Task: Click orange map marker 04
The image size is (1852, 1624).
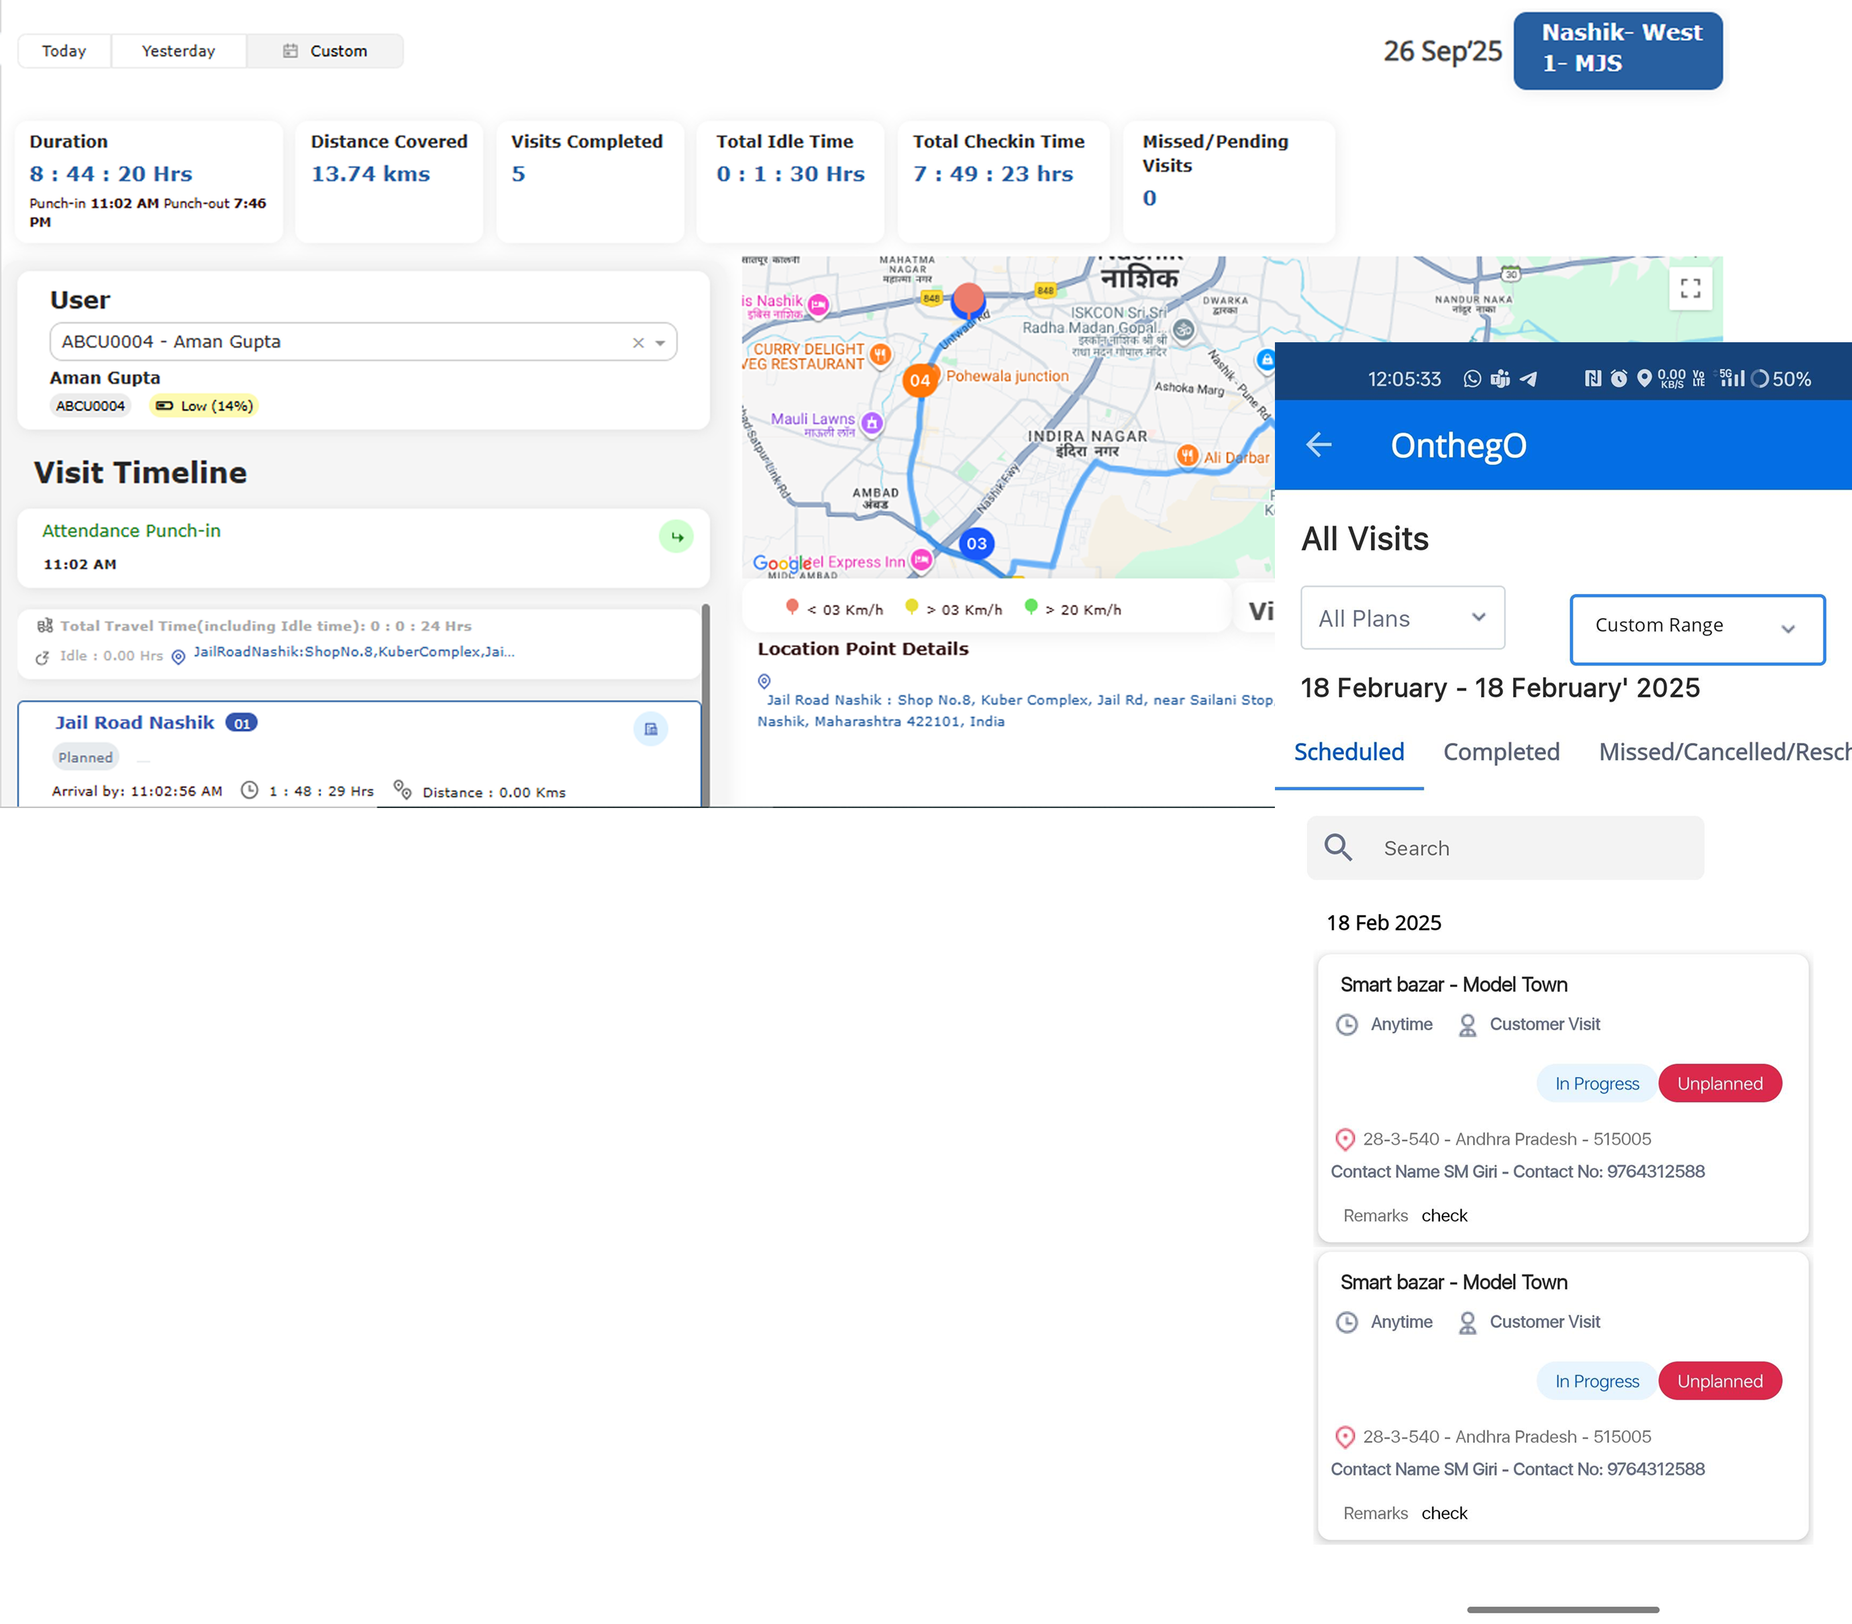Action: point(920,380)
